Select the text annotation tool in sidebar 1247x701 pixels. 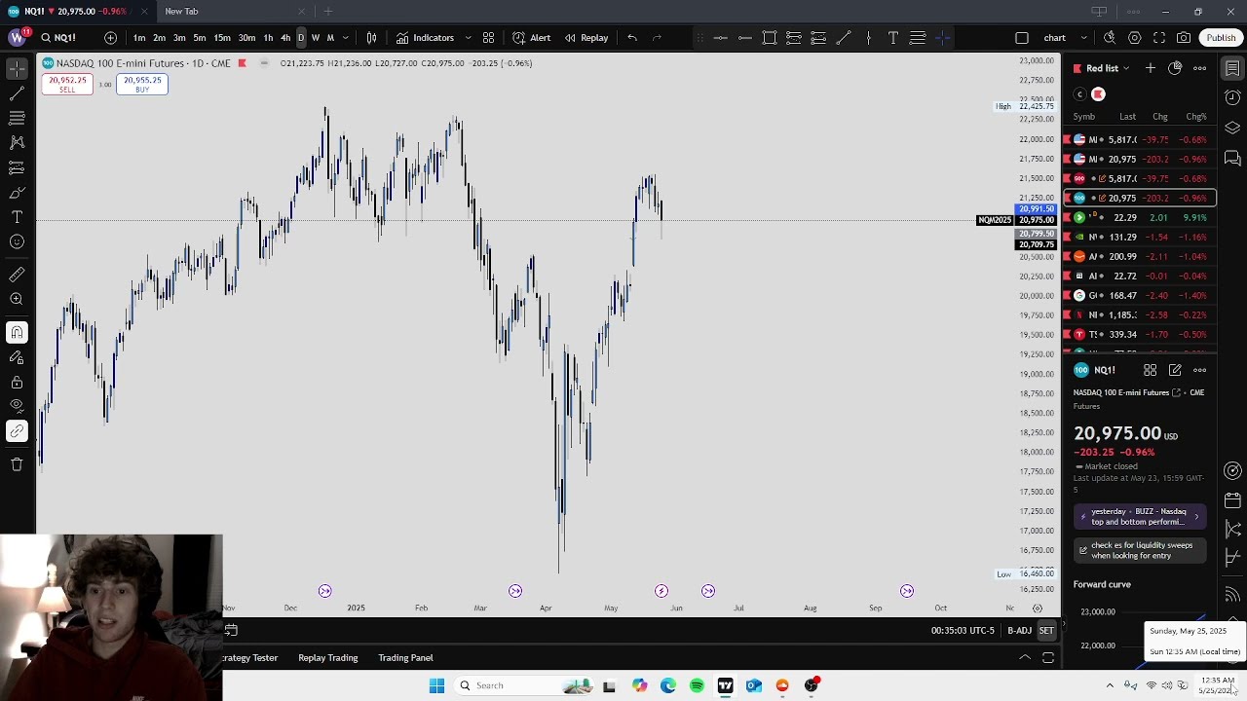(x=17, y=217)
